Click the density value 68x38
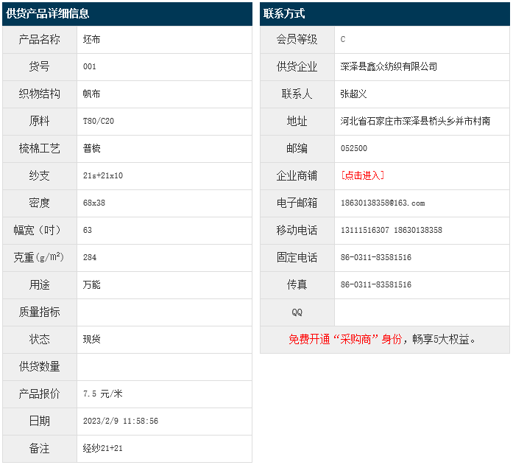Image resolution: width=513 pixels, height=465 pixels. pos(94,203)
